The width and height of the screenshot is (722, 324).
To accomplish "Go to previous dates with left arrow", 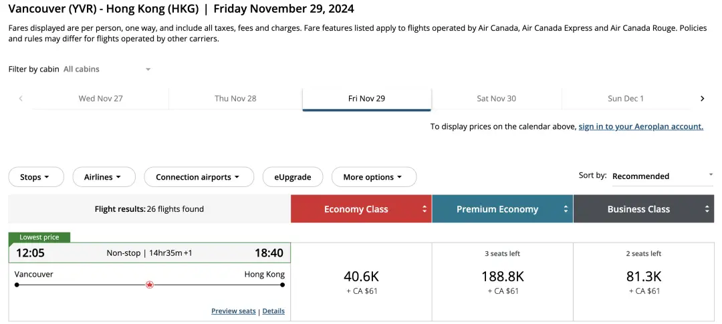I will (21, 99).
